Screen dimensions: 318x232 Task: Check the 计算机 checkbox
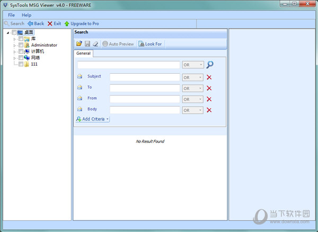[x=21, y=51]
